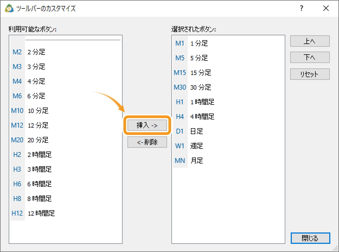Pick the 15 分足 label in selected list

point(201,73)
